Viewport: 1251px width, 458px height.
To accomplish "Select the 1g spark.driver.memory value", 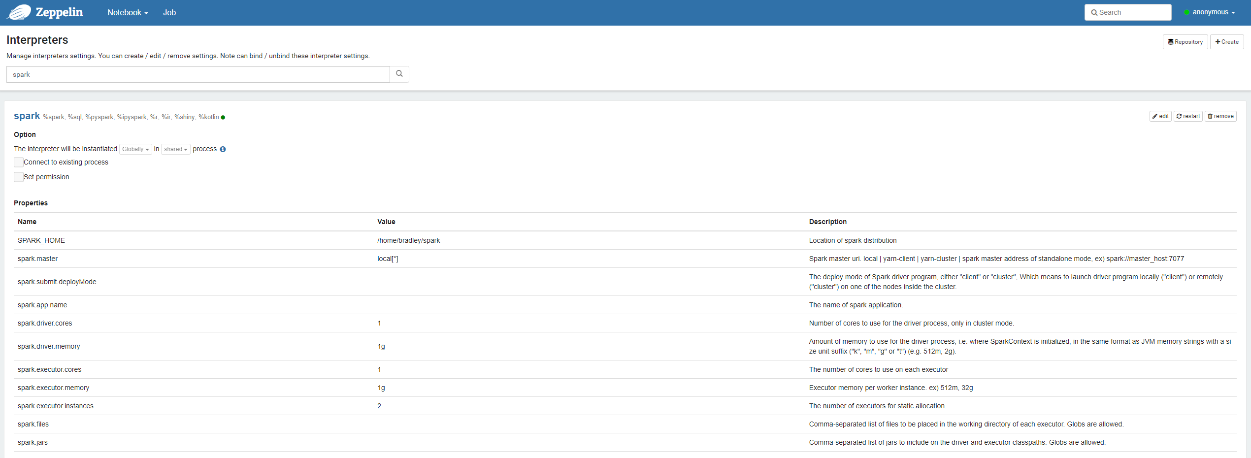I will point(381,346).
